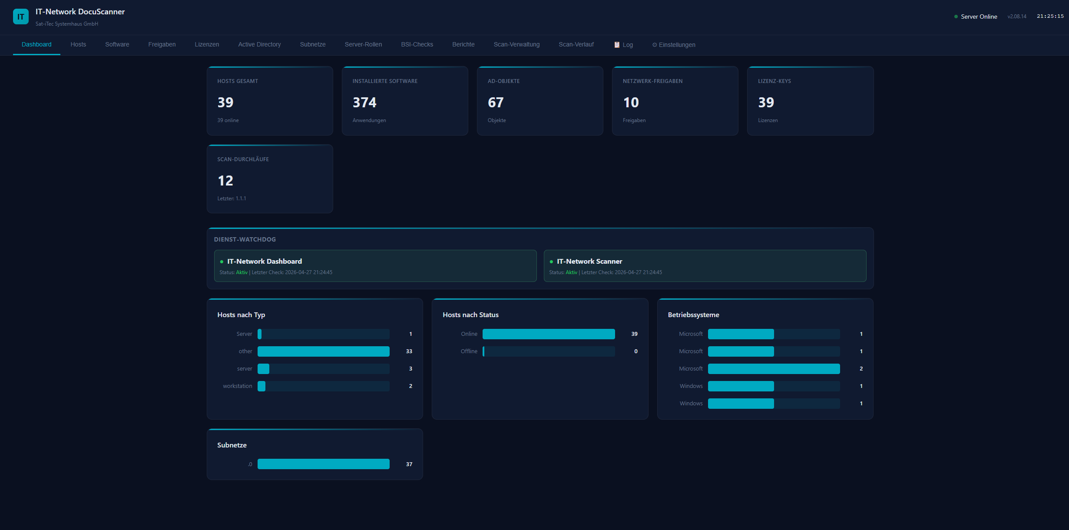Switch to the Software tab
The width and height of the screenshot is (1069, 530).
117,45
